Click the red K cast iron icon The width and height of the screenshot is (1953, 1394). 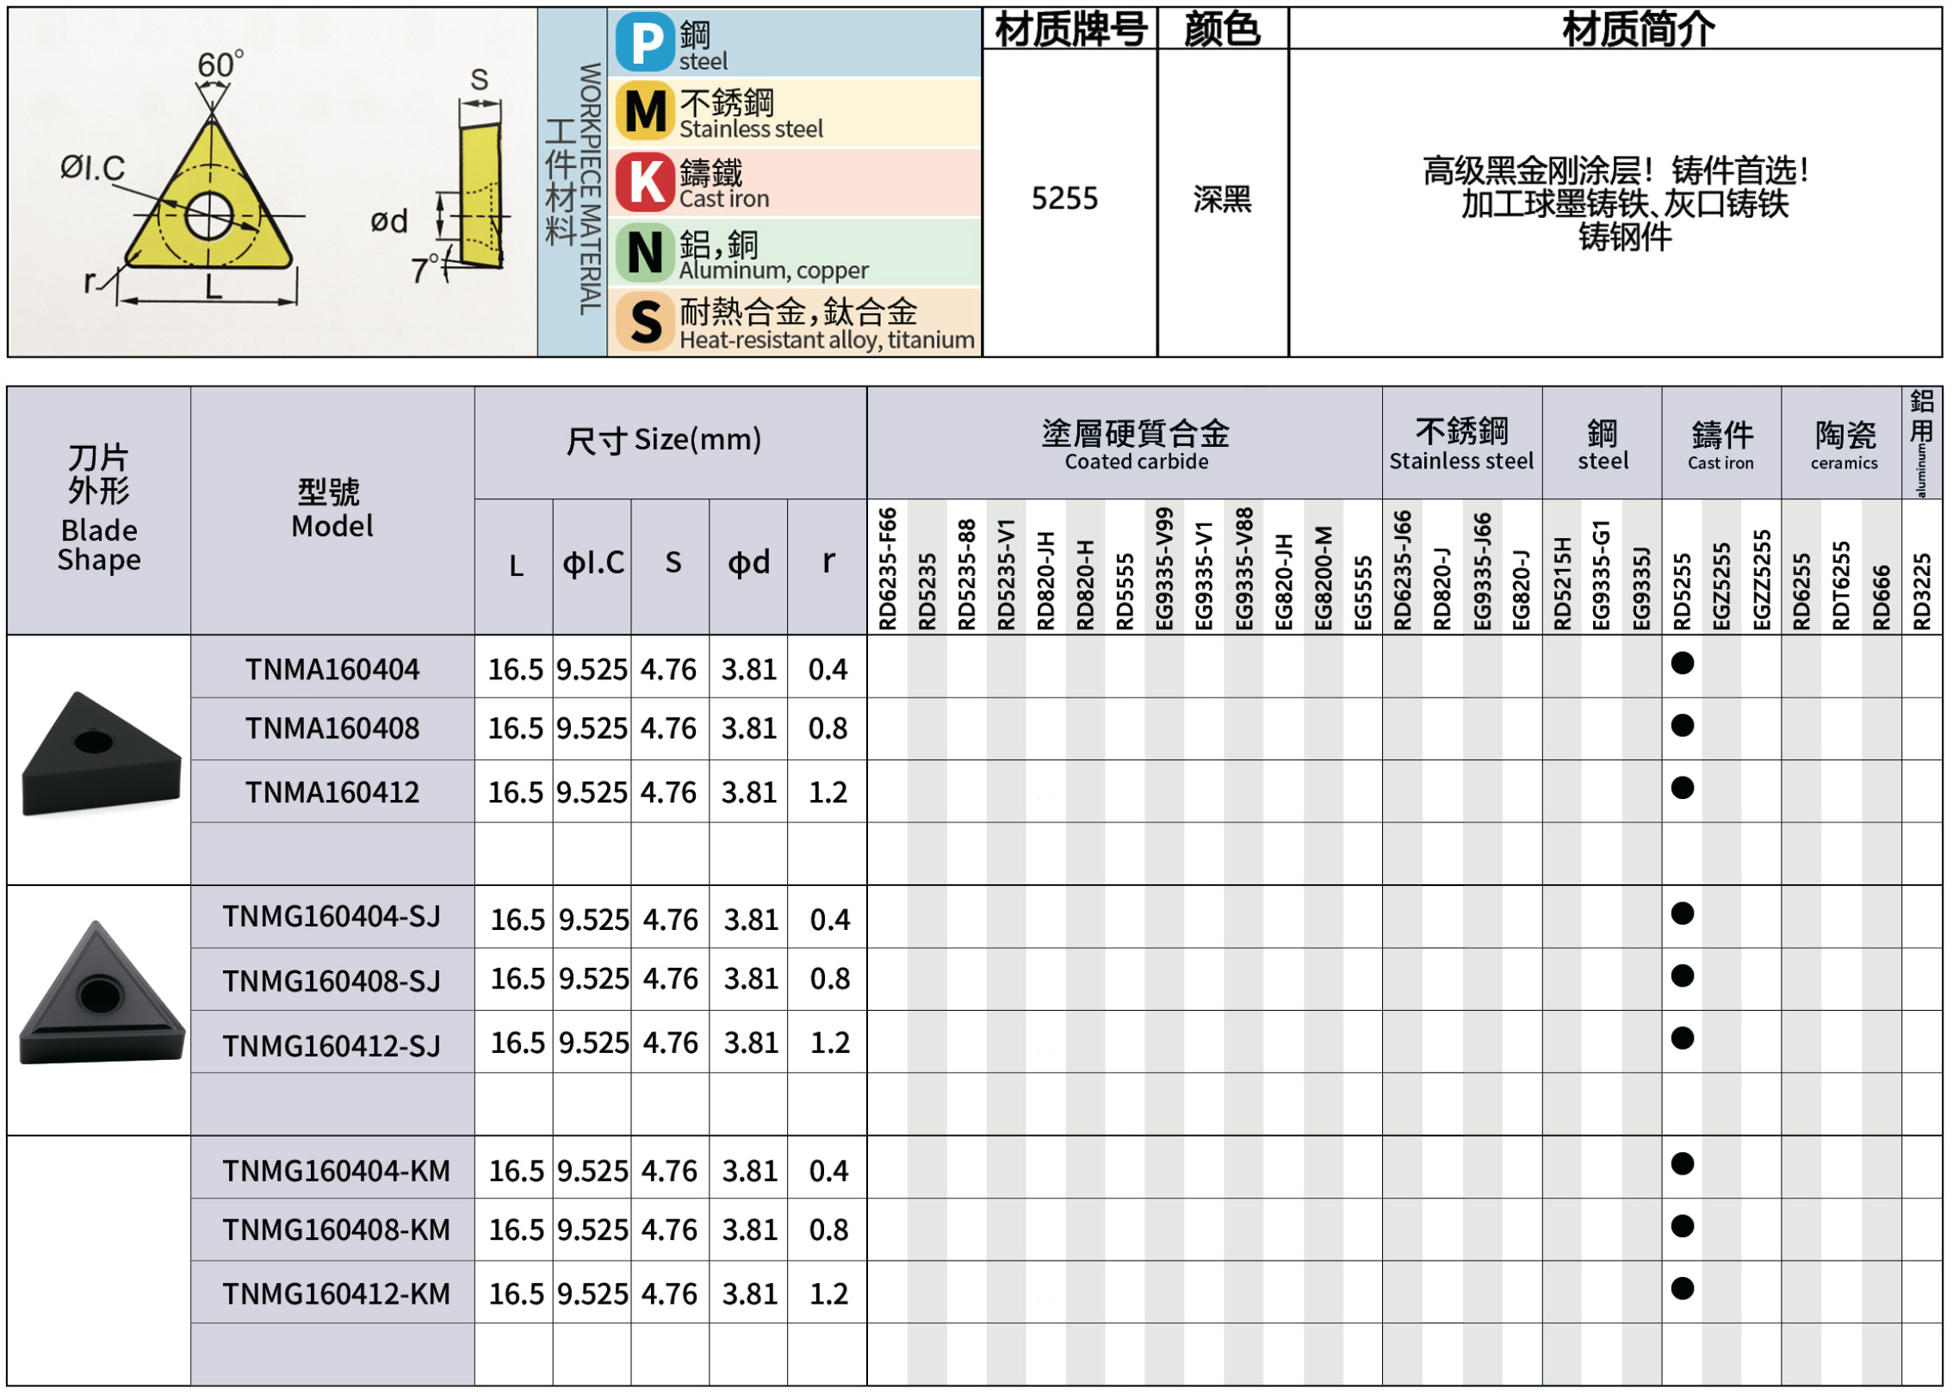[645, 183]
